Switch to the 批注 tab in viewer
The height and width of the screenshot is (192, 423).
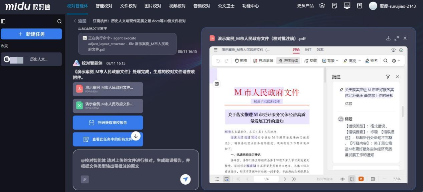click(x=308, y=50)
